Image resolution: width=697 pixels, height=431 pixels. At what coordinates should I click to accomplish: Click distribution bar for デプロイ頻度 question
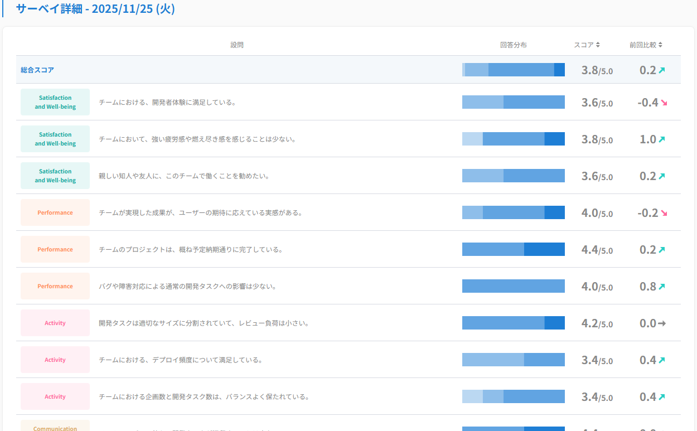click(514, 360)
